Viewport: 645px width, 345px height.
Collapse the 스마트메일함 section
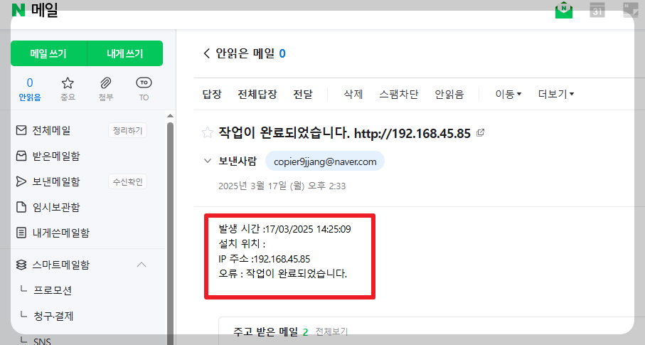pos(141,265)
